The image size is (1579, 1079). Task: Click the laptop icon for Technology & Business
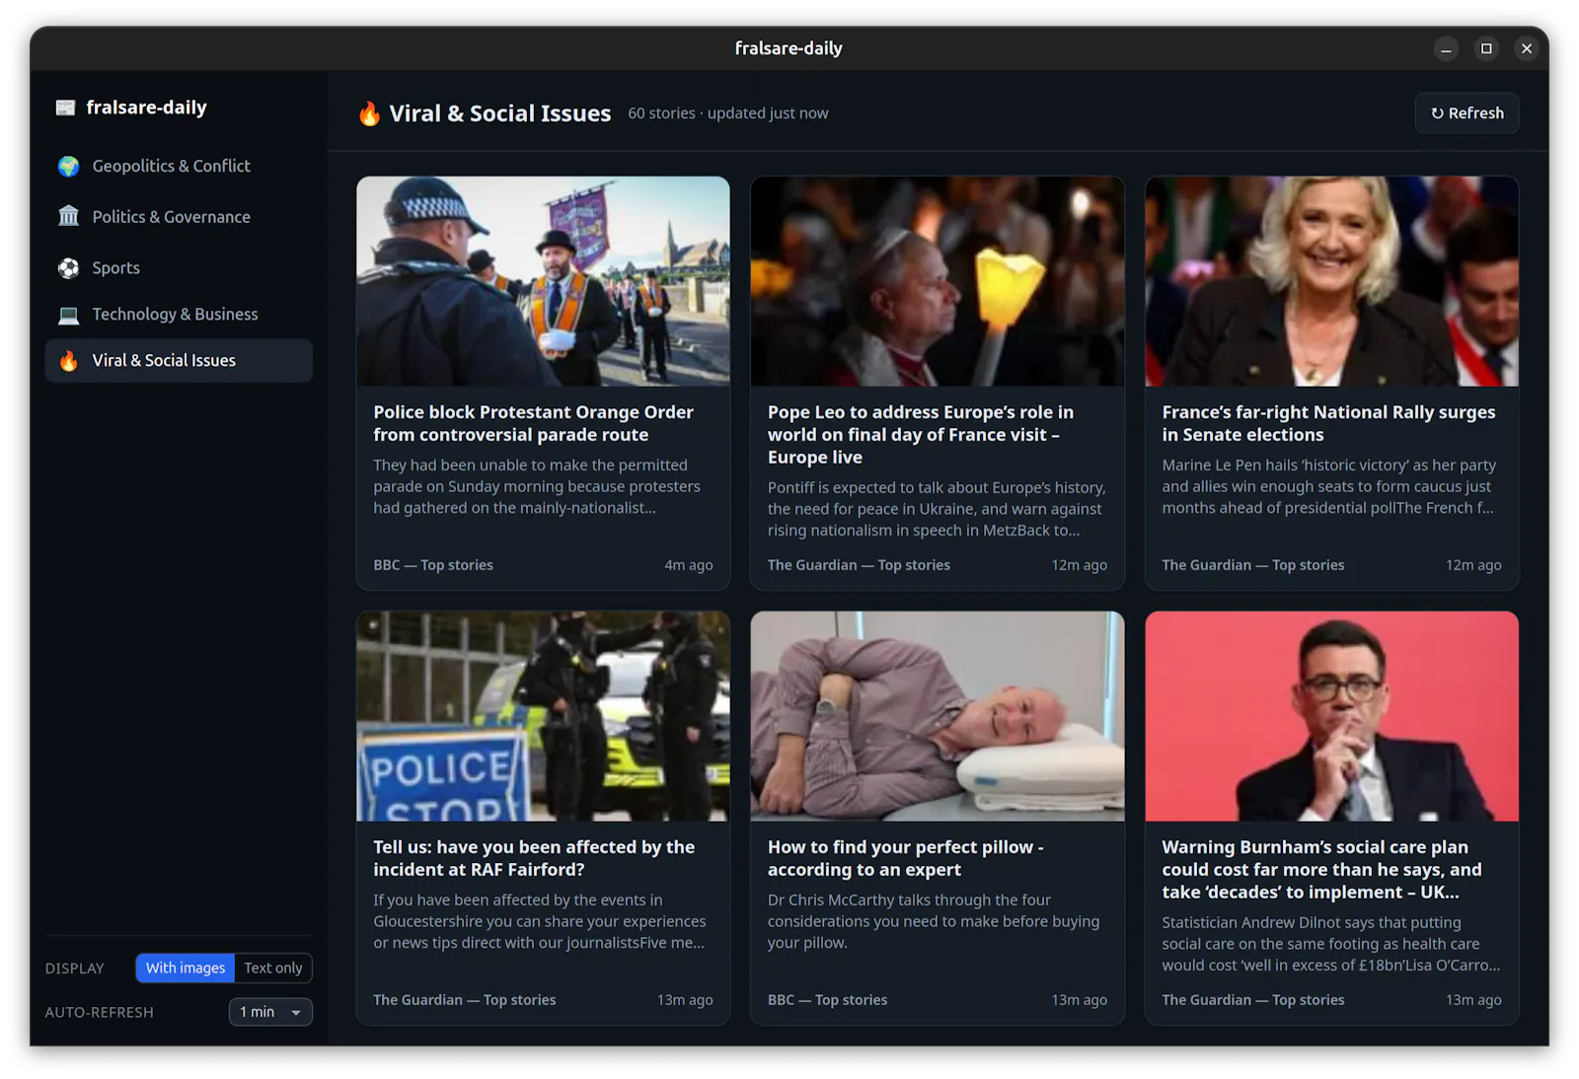(68, 314)
